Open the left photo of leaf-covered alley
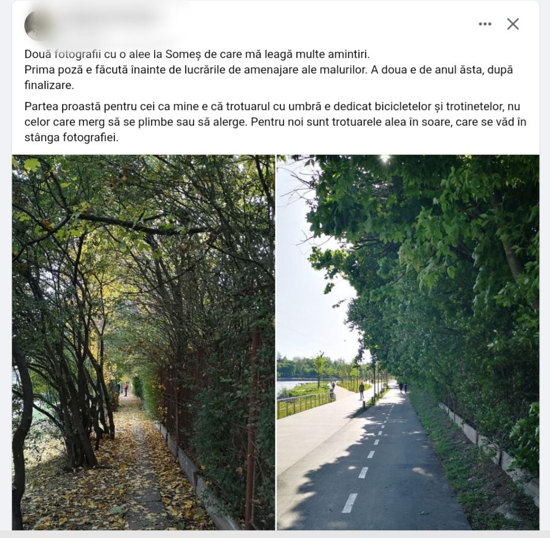This screenshot has height=538, width=550. pyautogui.click(x=144, y=342)
